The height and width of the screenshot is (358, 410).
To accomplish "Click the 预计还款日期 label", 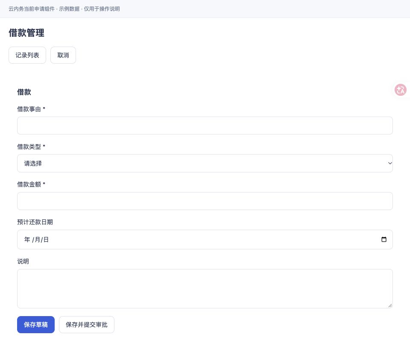I will coord(35,222).
